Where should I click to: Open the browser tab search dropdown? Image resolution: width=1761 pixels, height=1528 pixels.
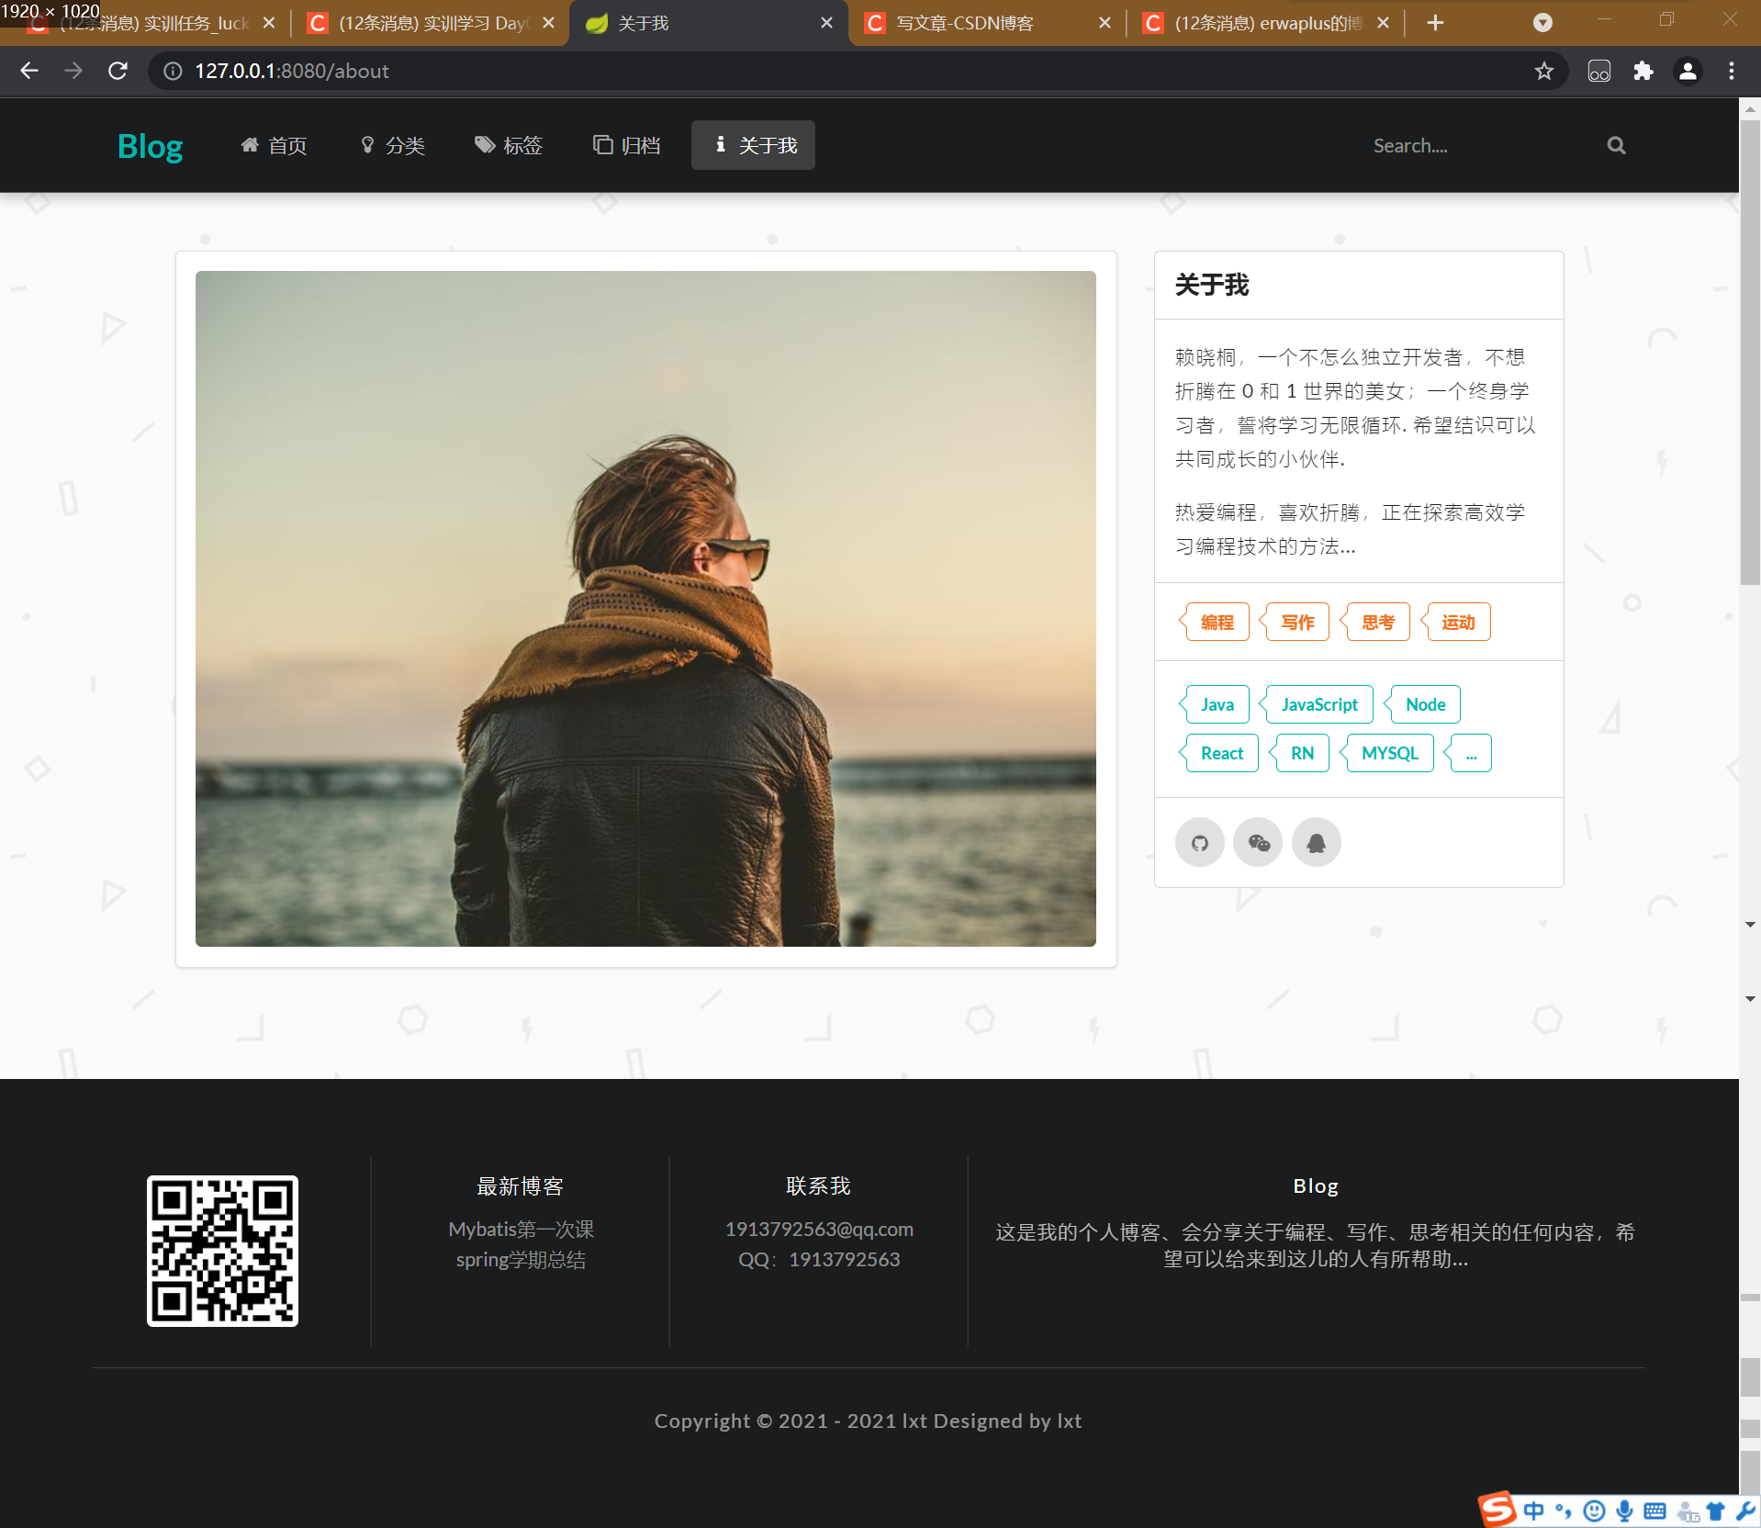pyautogui.click(x=1542, y=22)
